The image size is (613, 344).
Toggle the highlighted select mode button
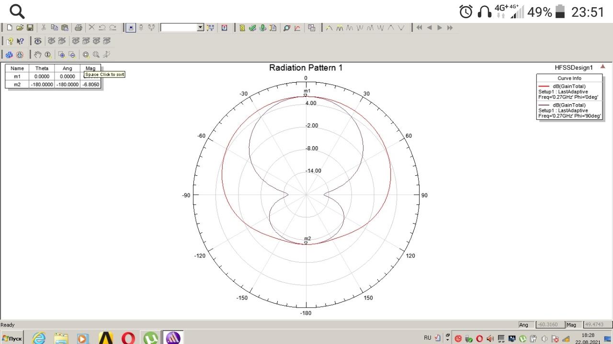click(130, 28)
